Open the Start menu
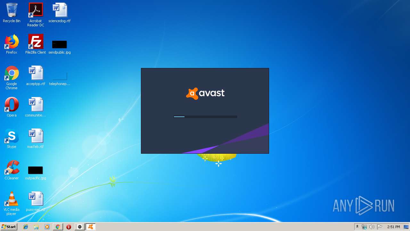 point(9,227)
